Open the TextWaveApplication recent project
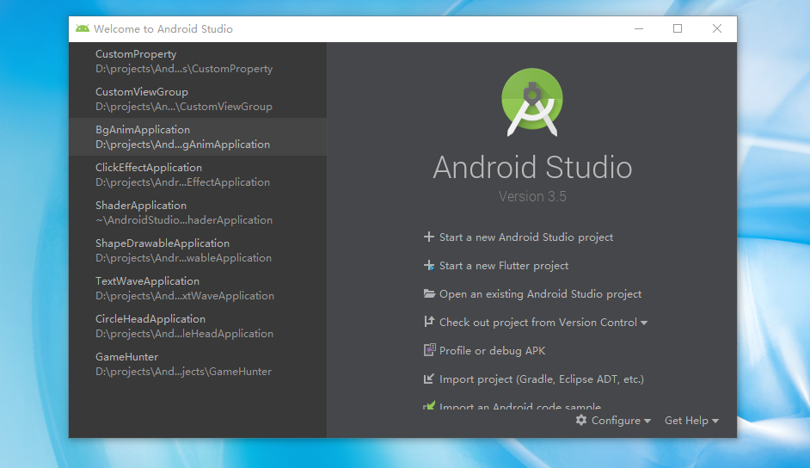This screenshot has height=468, width=810. point(197,287)
